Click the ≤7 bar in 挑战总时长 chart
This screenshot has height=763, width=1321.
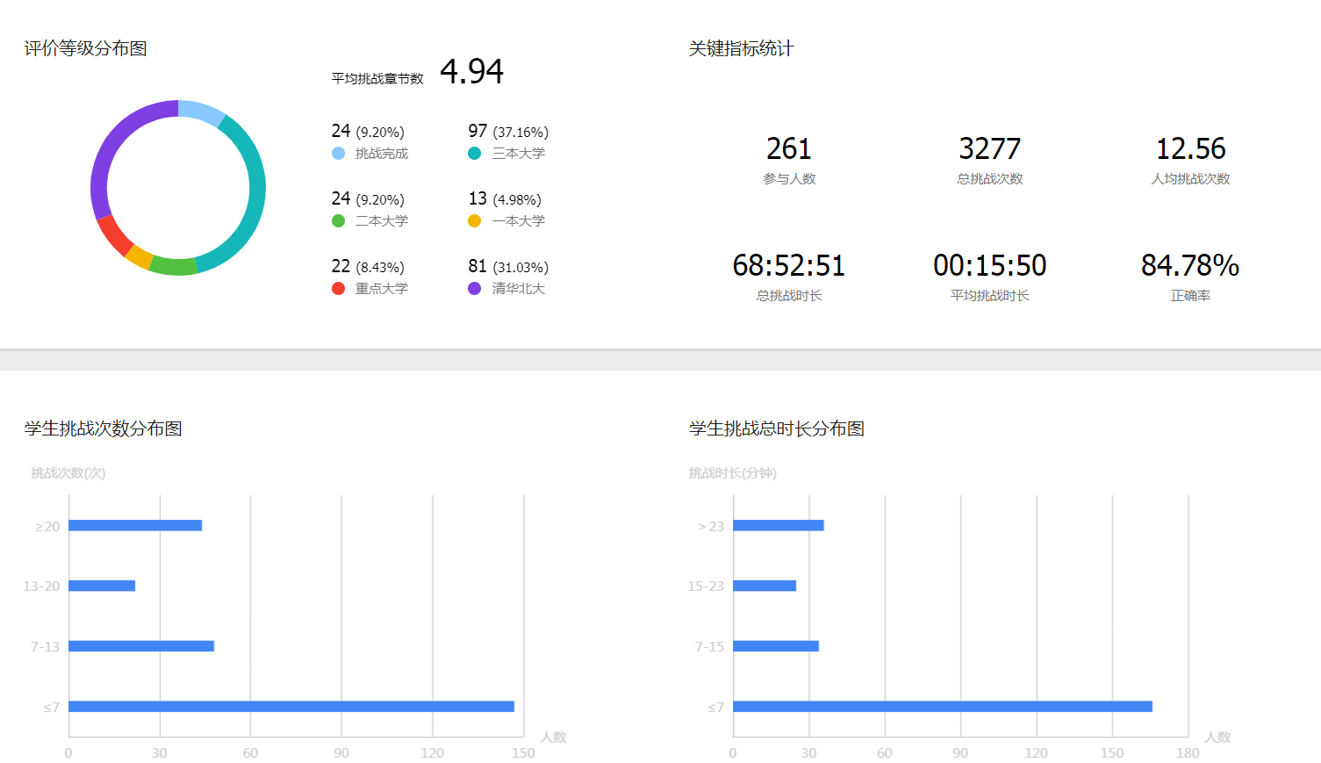click(942, 707)
